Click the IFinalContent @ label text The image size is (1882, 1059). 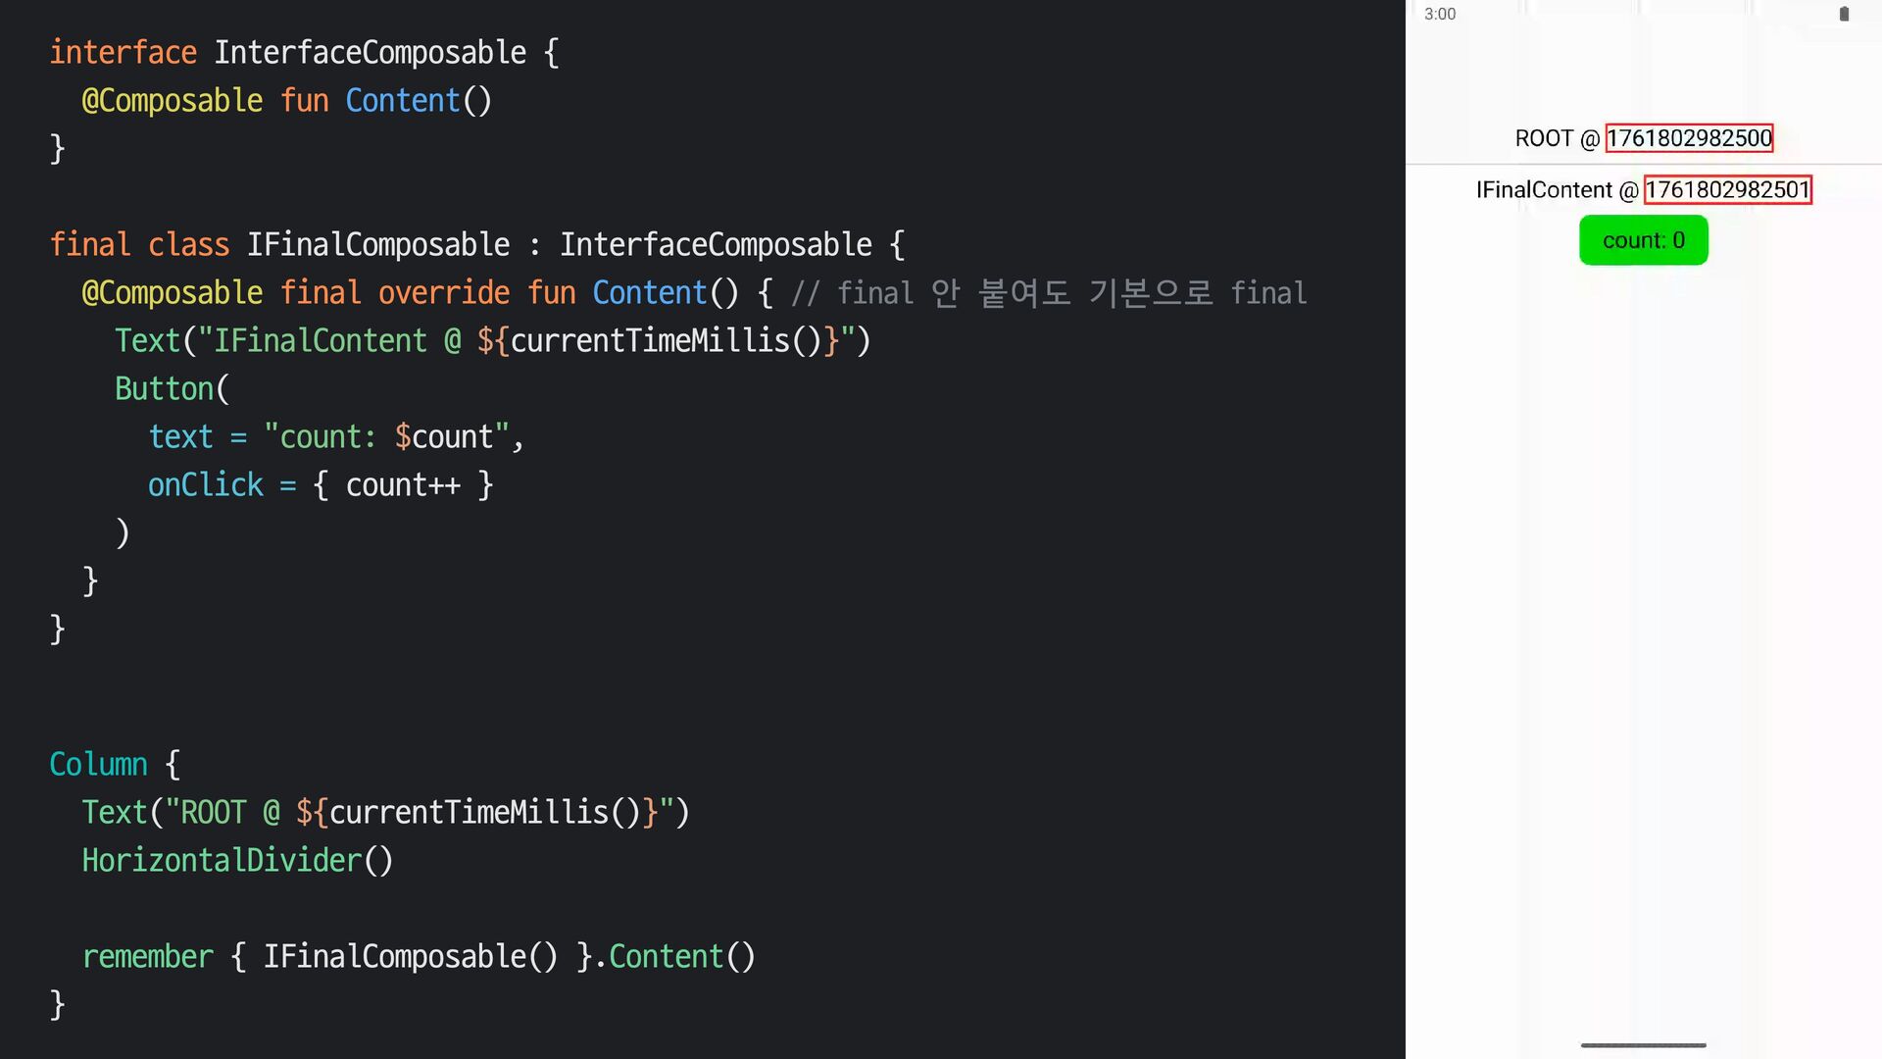click(1557, 190)
